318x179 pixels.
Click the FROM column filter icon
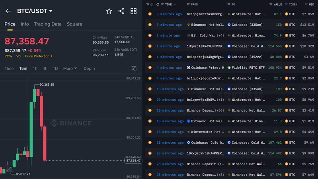coord(189,4)
